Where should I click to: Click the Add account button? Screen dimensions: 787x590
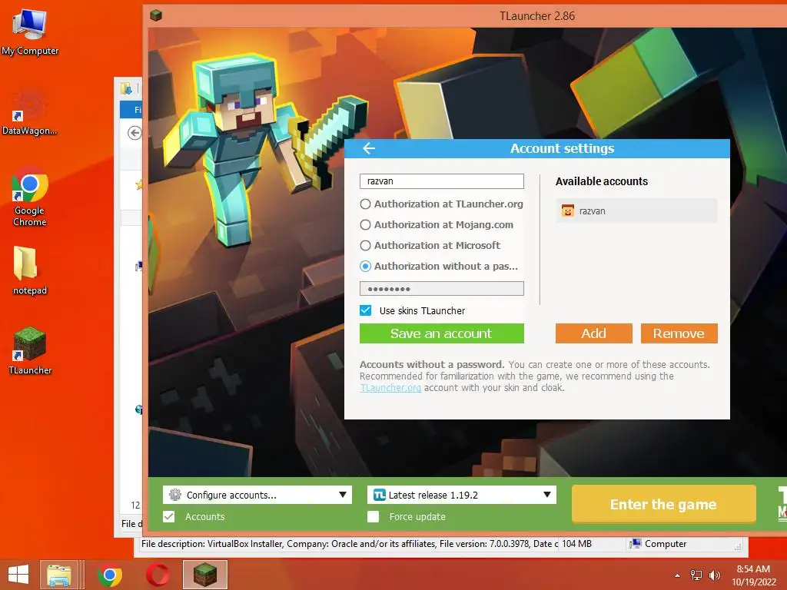pyautogui.click(x=594, y=333)
